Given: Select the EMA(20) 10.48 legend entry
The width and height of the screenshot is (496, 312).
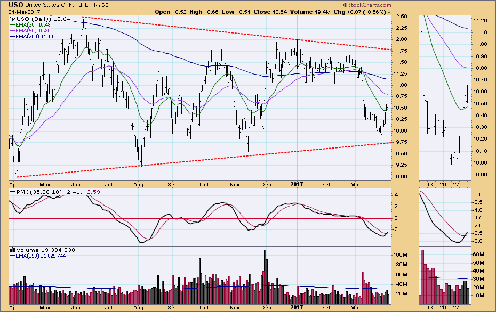Looking at the screenshot, I should pyautogui.click(x=33, y=25).
